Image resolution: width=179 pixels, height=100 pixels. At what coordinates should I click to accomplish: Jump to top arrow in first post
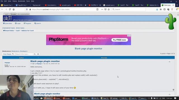coord(173,90)
